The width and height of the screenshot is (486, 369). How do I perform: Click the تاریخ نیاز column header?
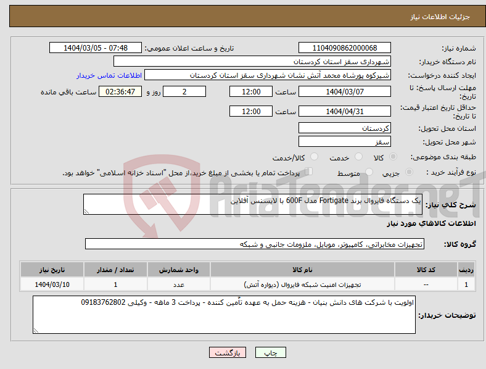52,270
